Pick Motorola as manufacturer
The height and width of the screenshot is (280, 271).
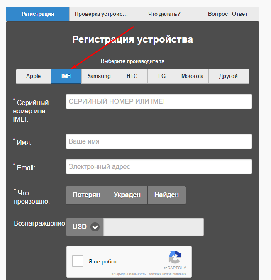192,76
